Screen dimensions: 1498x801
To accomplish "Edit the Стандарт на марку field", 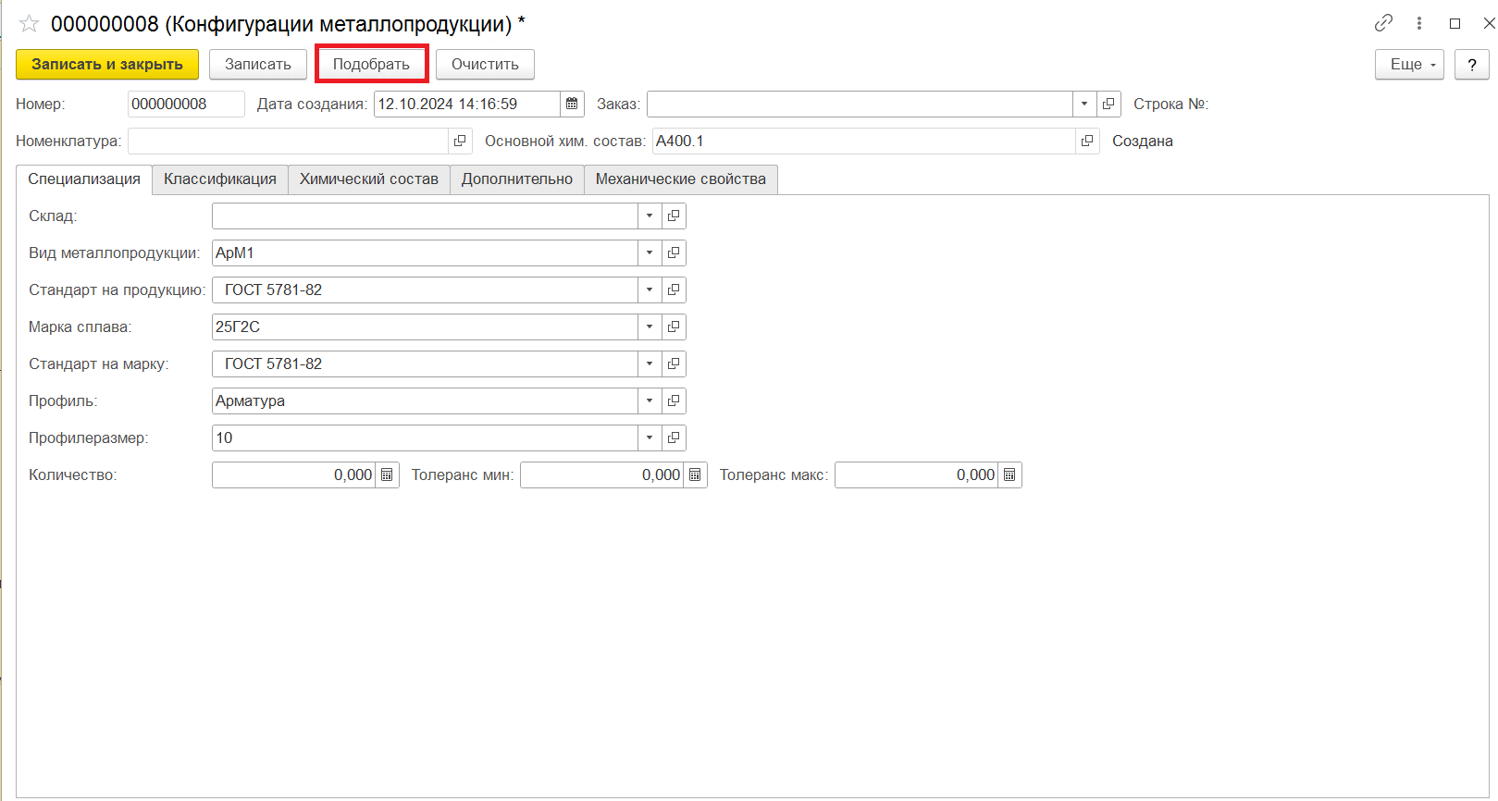I will [x=425, y=364].
